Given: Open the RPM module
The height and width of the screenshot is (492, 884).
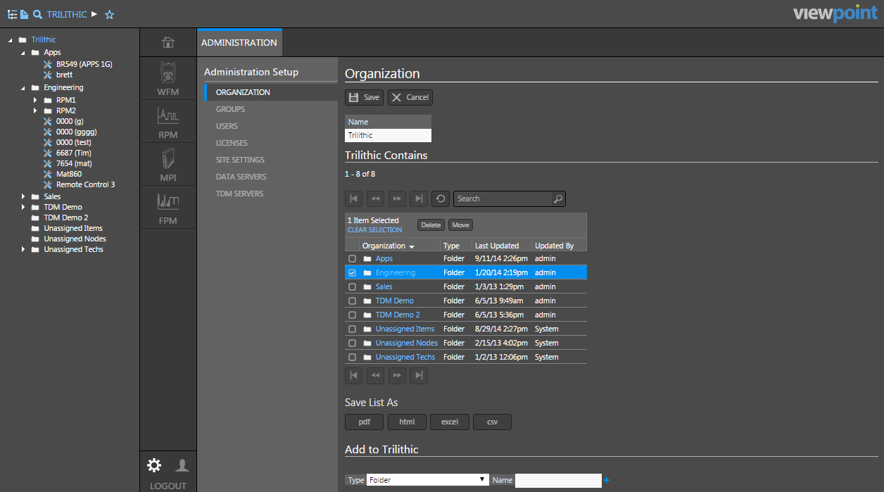Looking at the screenshot, I should 168,121.
